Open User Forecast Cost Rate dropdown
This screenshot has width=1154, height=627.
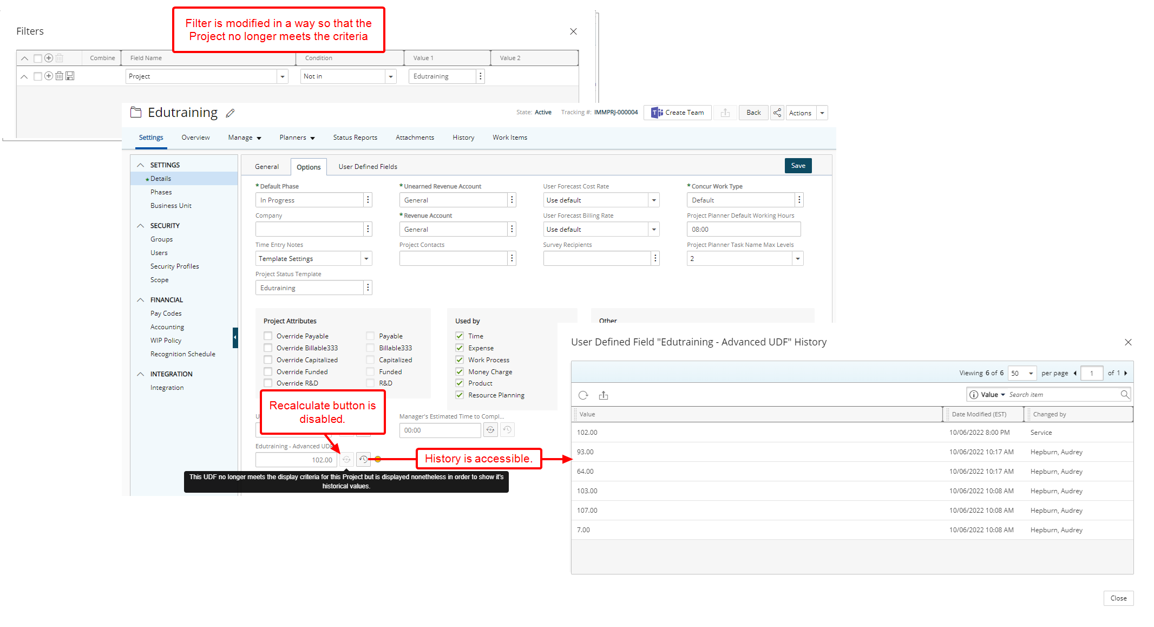tap(654, 200)
